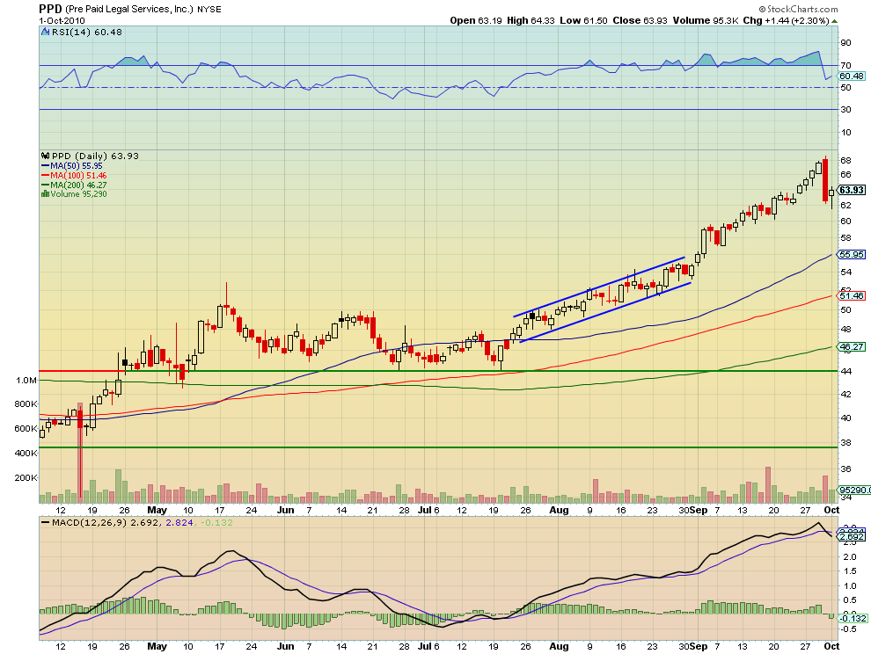Screen dimensions: 871x654
Task: Click Jun on the price chart date axis
Action: coord(286,510)
